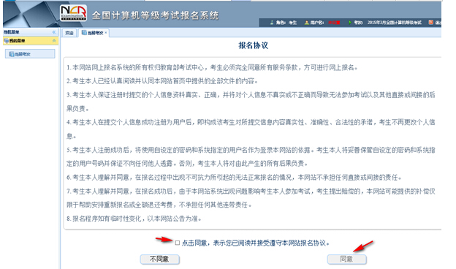Check the agree-to-protocol checkbox
The width and height of the screenshot is (456, 269).
[178, 243]
